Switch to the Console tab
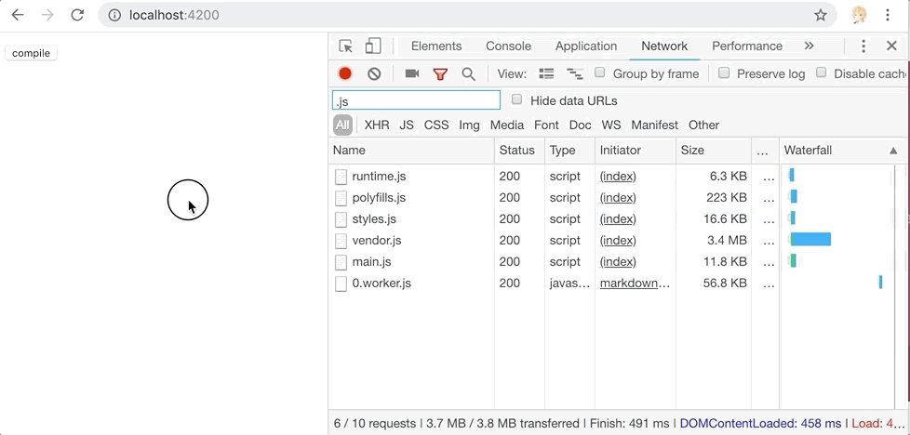This screenshot has width=910, height=435. click(508, 46)
